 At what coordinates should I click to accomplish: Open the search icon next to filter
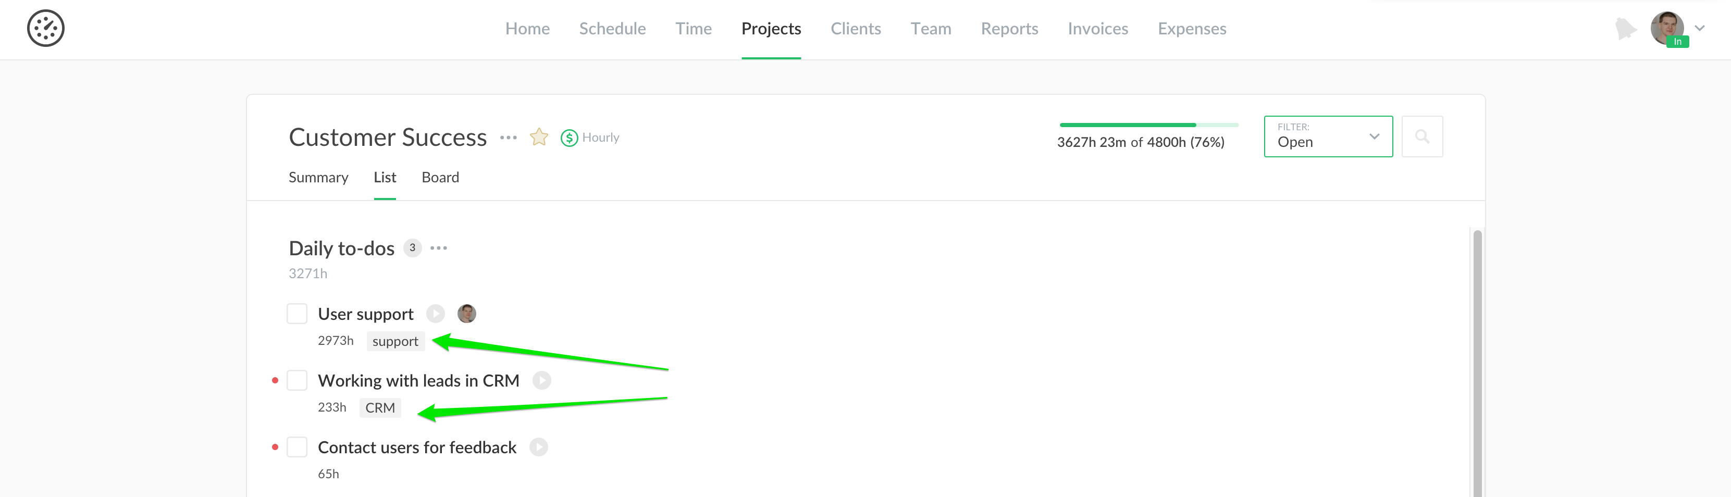coord(1421,136)
